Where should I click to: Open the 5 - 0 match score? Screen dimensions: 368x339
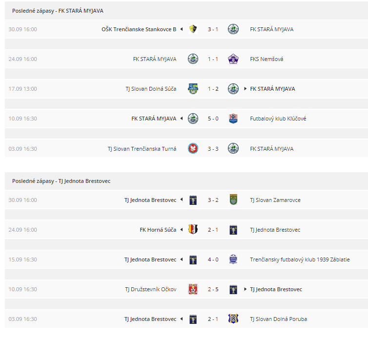[x=213, y=119]
